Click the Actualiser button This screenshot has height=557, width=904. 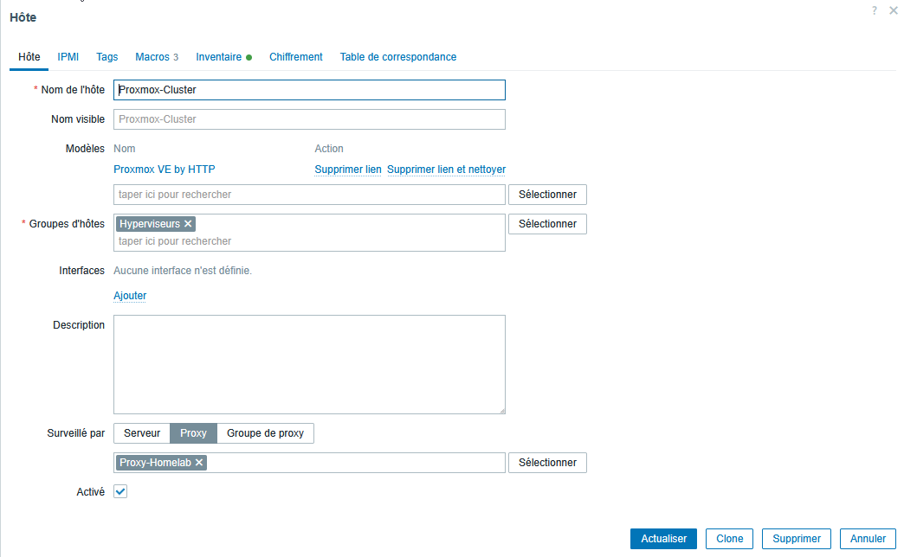[x=663, y=538]
